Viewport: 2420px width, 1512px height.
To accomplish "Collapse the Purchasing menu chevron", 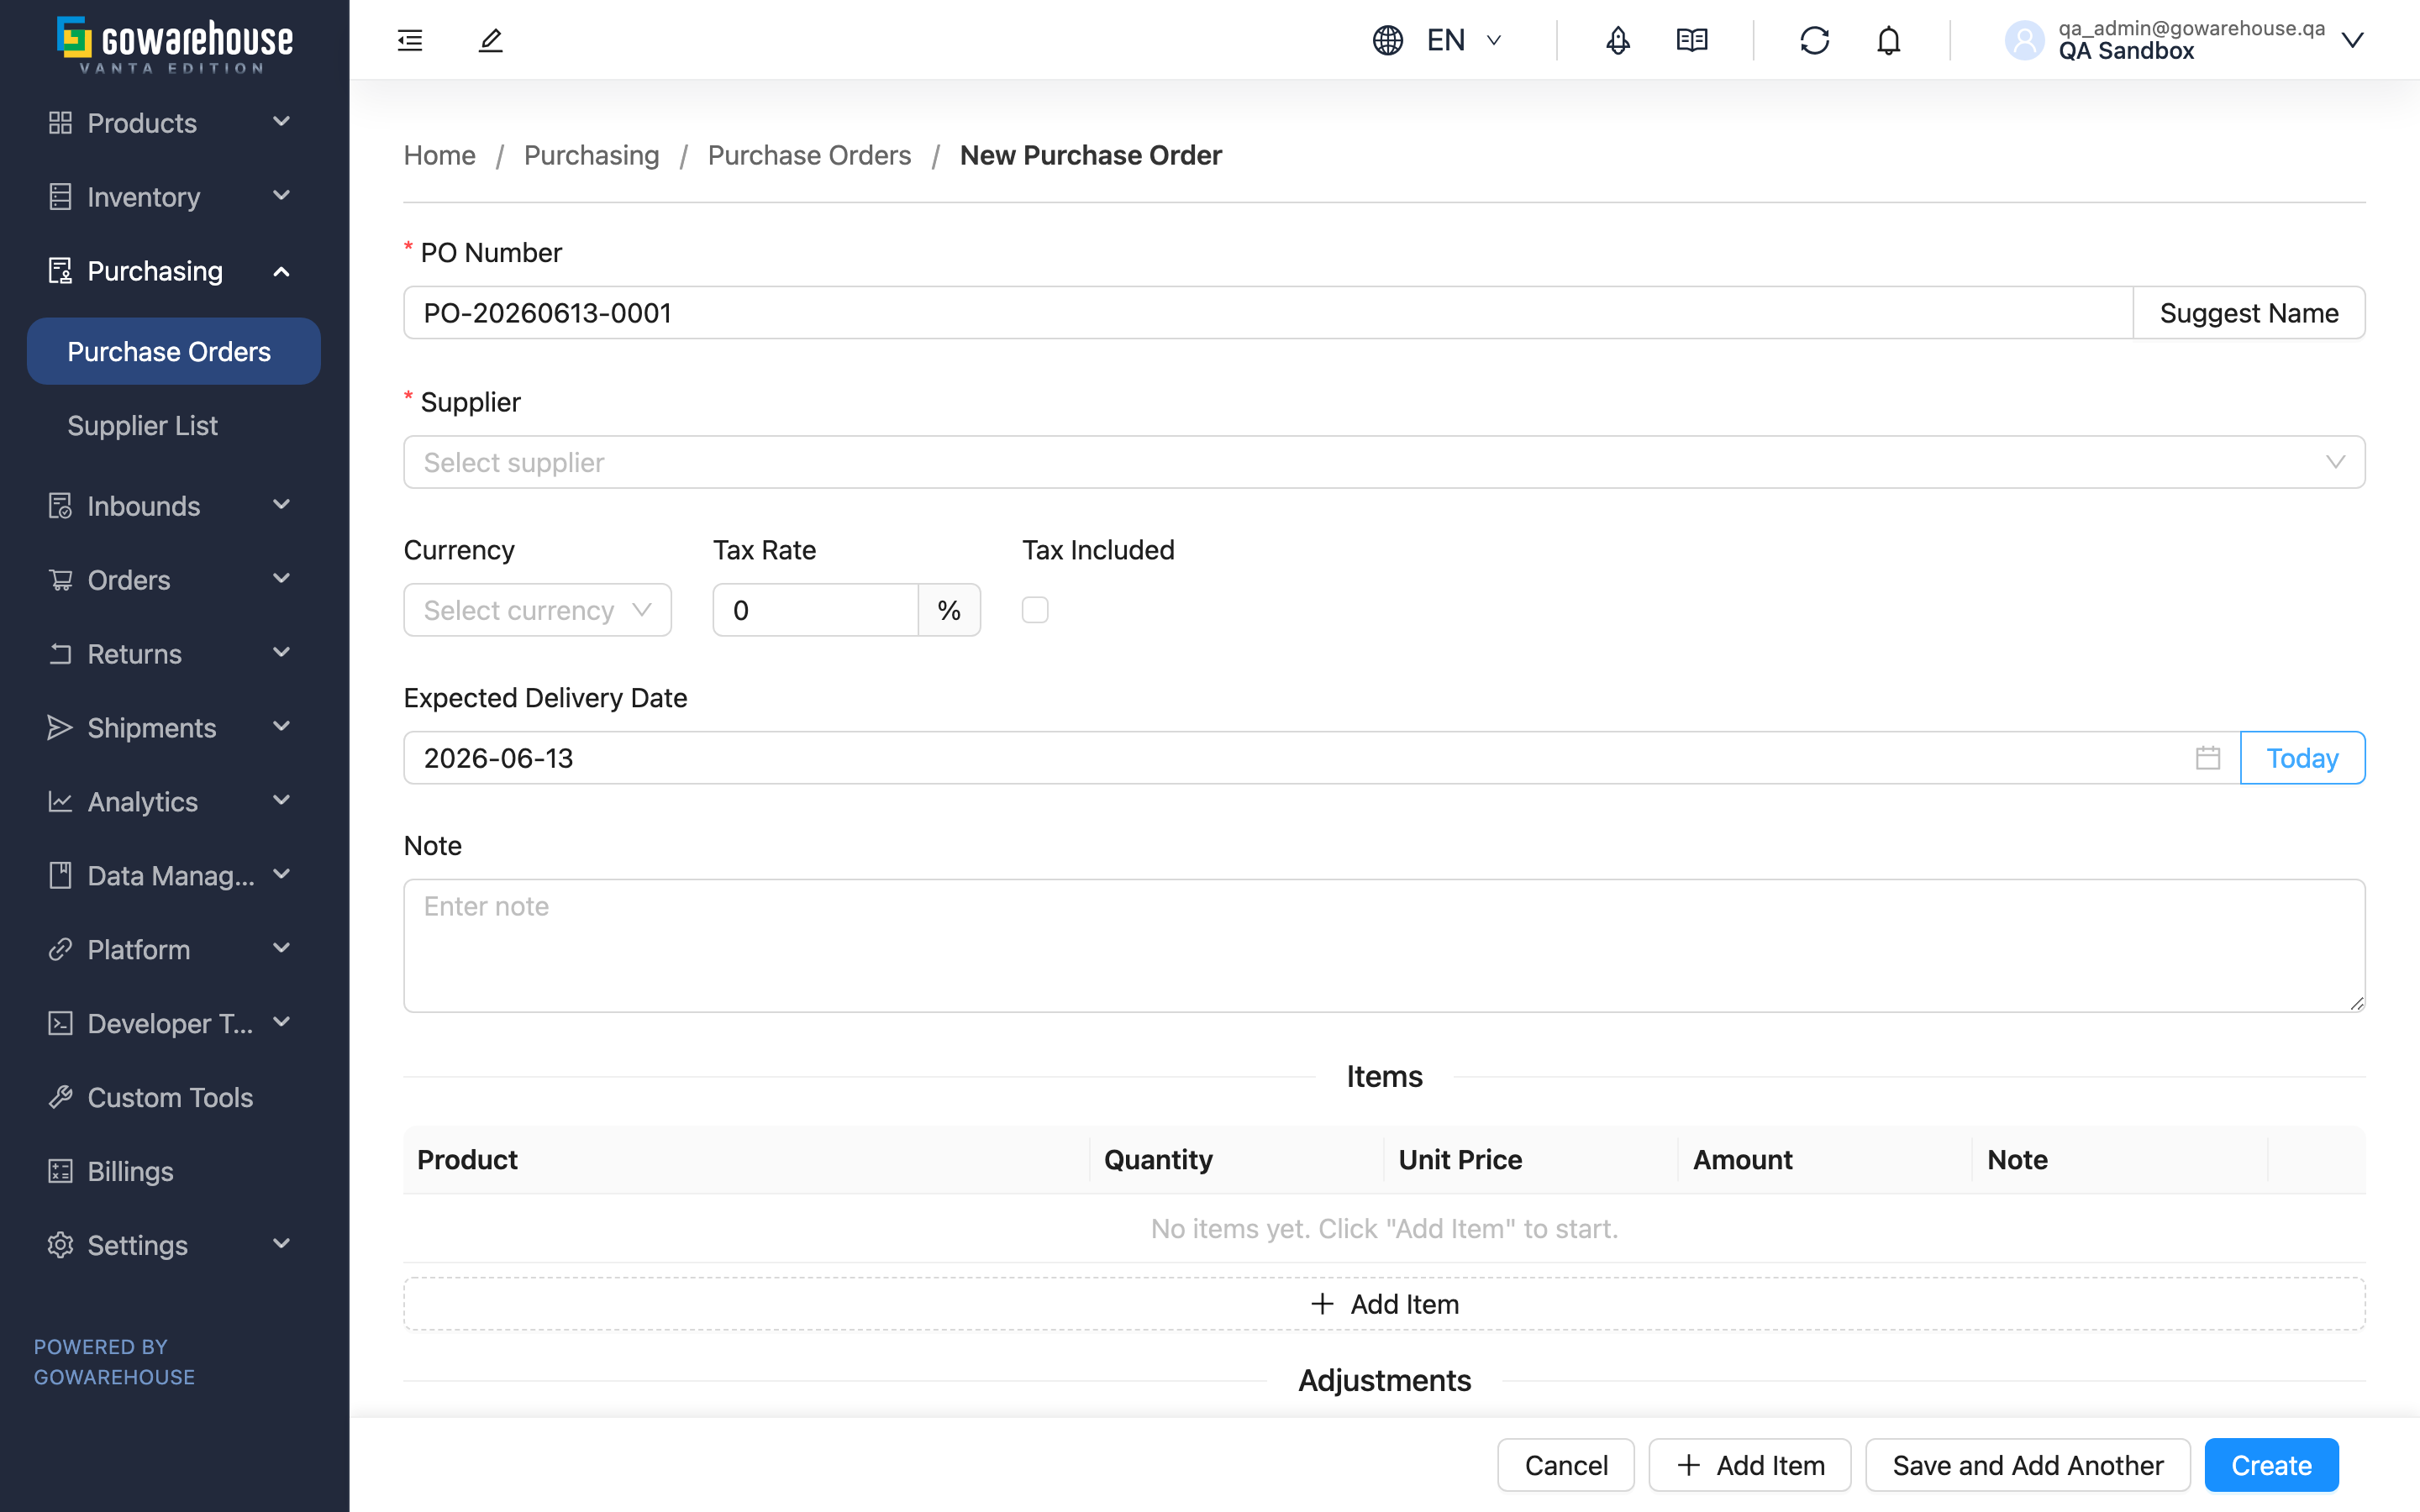I will (x=282, y=271).
